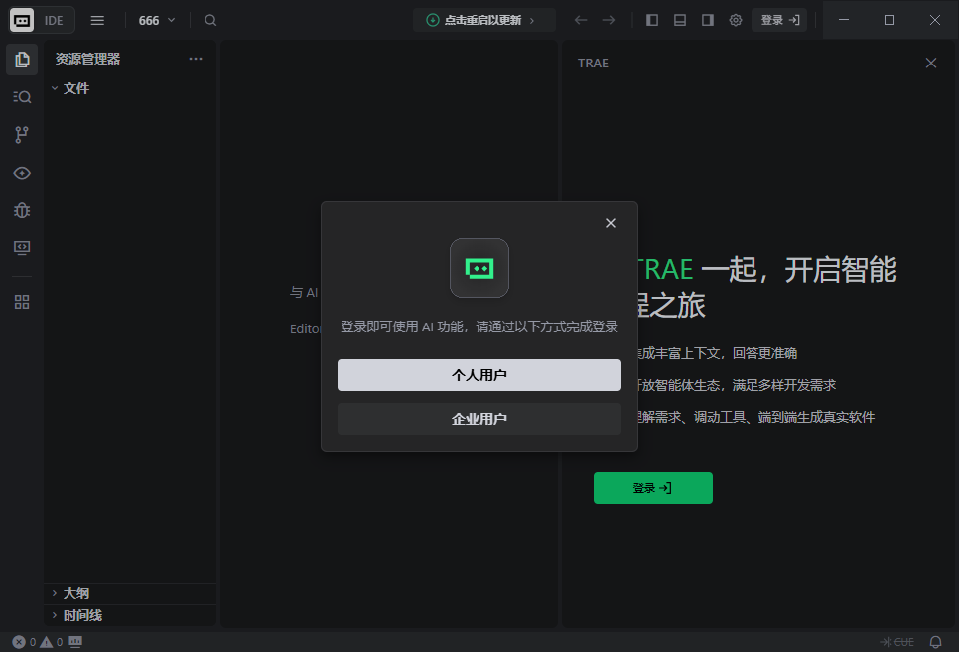Image resolution: width=959 pixels, height=652 pixels.
Task: Expand the 大纲 outline section
Action: point(130,593)
